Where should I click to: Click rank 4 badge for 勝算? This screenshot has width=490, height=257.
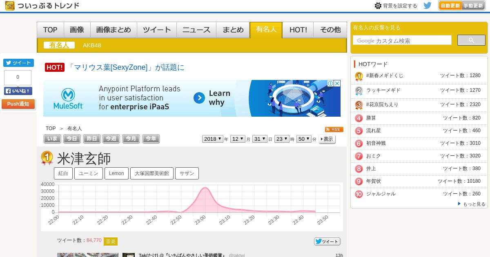359,118
